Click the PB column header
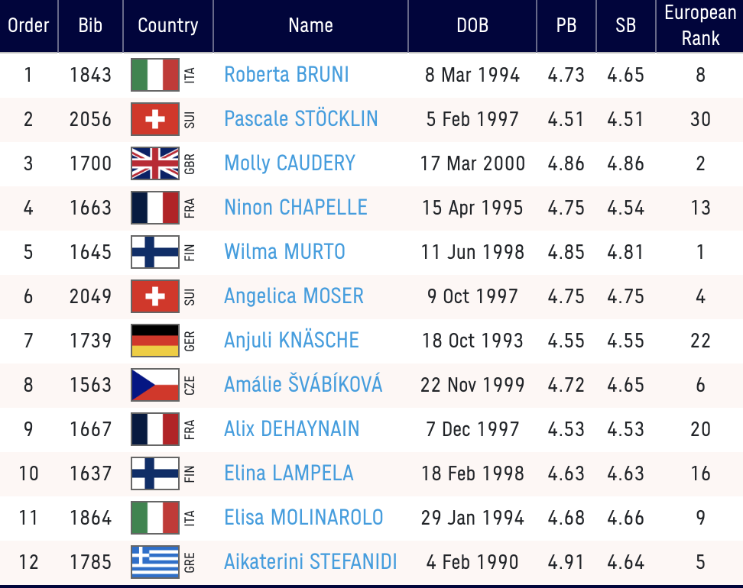Image resolution: width=743 pixels, height=588 pixels. pos(566,25)
